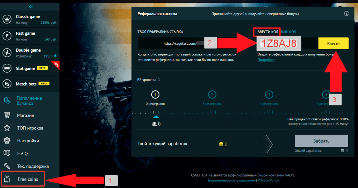Switch to the ВВЕСТИ КОД tab
The height and width of the screenshot is (188, 358).
(x=268, y=32)
